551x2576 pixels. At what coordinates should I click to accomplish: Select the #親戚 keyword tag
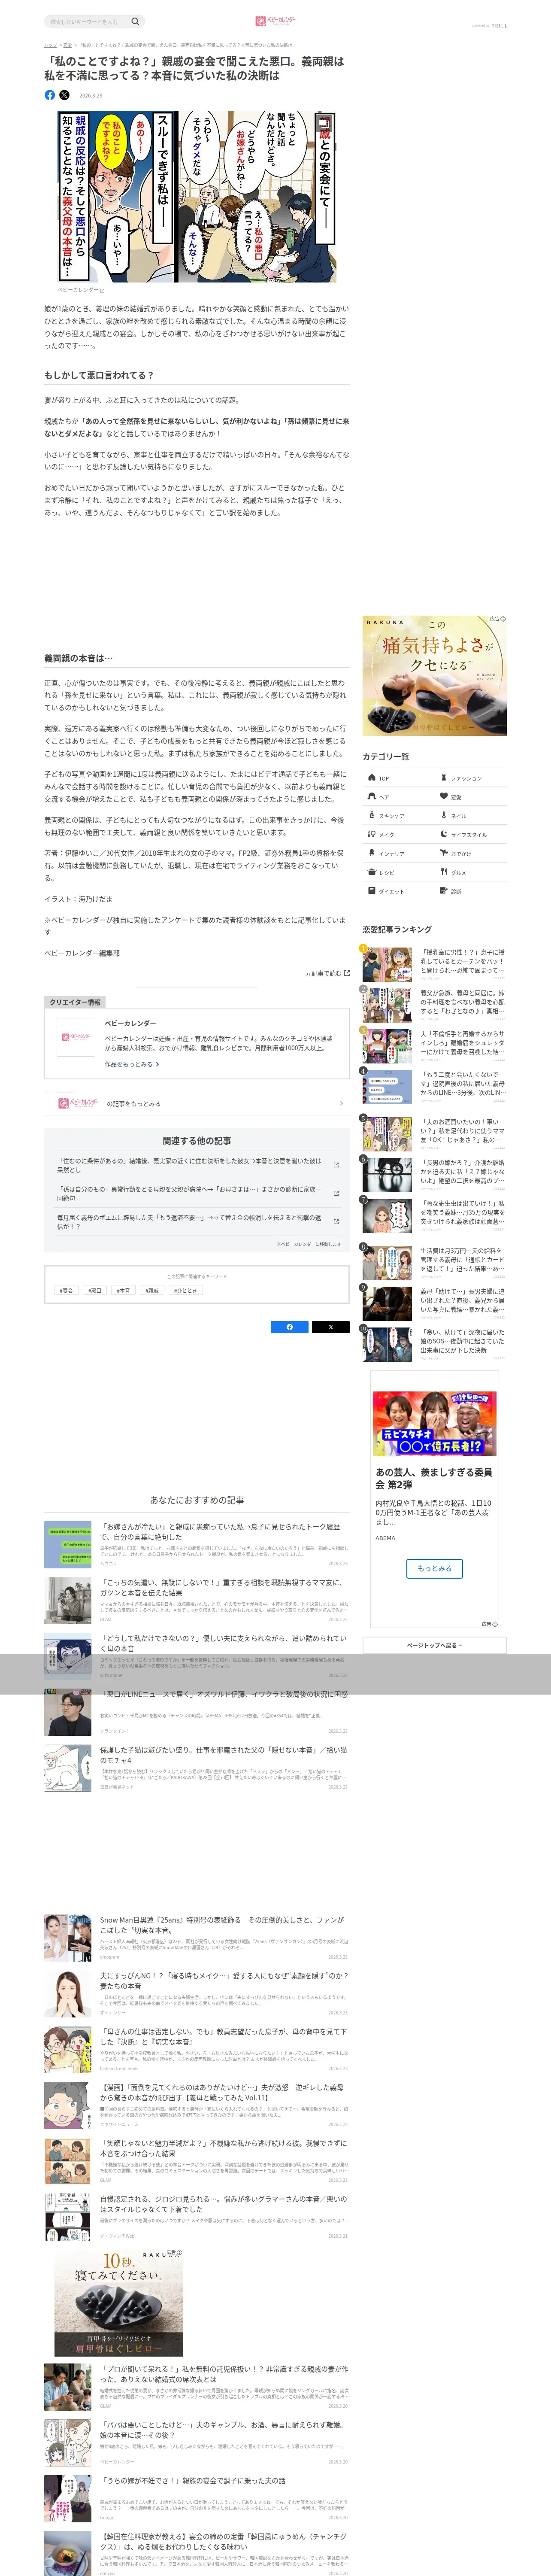[151, 1290]
